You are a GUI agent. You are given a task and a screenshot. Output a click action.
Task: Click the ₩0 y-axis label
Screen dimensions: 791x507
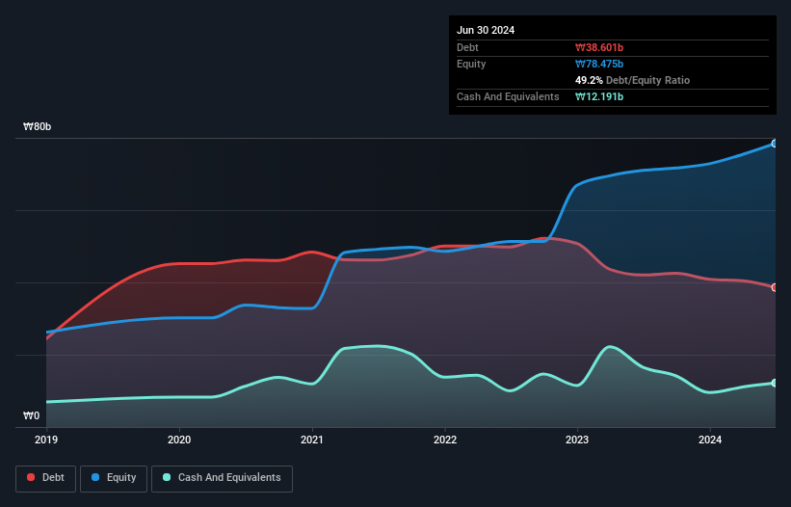click(x=31, y=415)
